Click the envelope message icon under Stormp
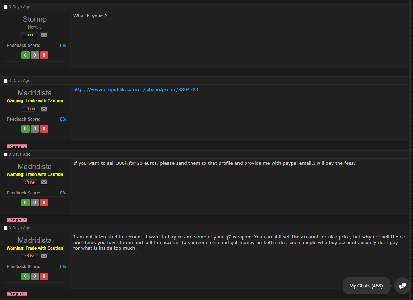413x300 pixels. 44,35
